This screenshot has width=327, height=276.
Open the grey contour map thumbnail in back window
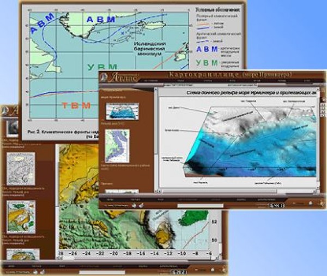pyautogui.click(x=21, y=169)
